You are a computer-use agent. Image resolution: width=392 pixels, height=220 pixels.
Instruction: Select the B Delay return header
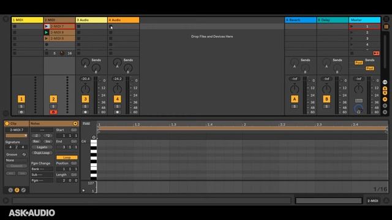pos(333,20)
